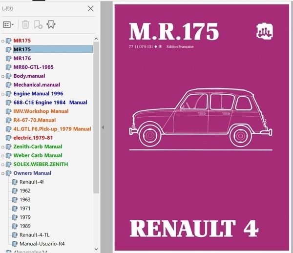Open the 688-C1E Engine 1984 Manual bookmark

tap(50, 103)
